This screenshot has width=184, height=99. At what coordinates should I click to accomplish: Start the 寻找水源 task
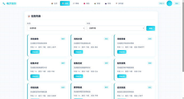coord(78,52)
